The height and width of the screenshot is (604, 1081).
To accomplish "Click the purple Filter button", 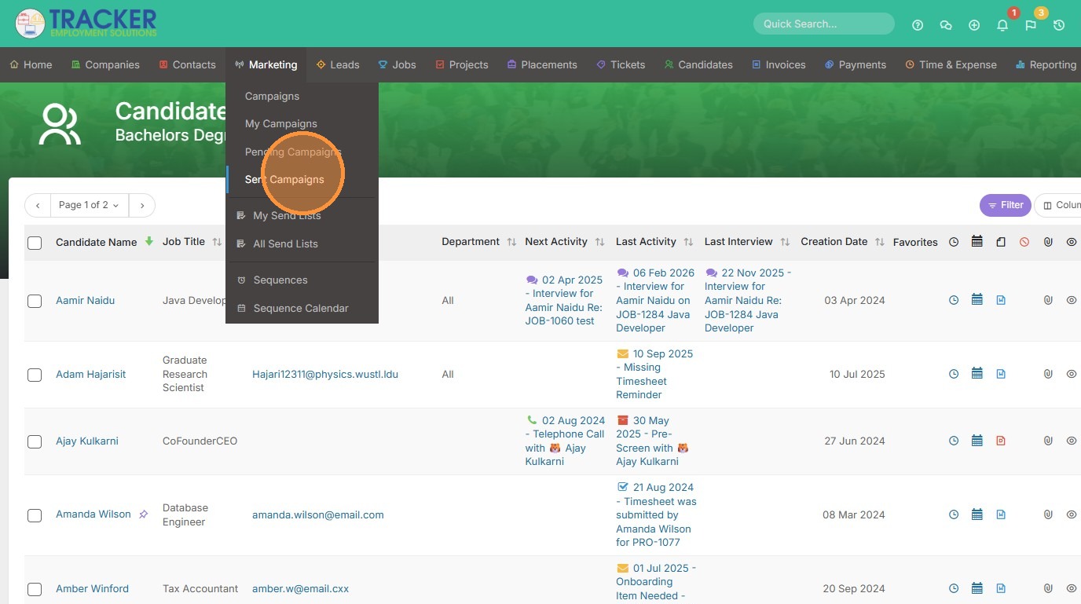I will point(1005,205).
